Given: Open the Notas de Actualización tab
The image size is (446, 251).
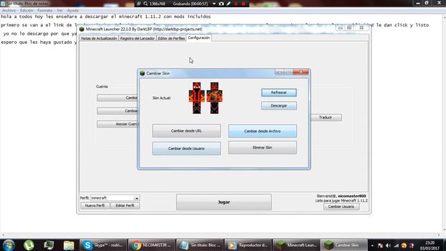Looking at the screenshot, I should coord(99,38).
